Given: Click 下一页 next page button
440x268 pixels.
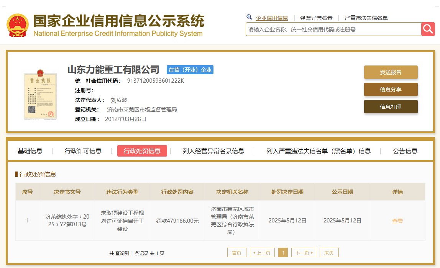Looking at the screenshot, I should coord(304,253).
